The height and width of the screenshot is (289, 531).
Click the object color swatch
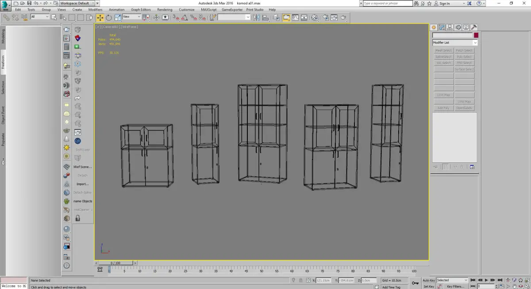(476, 35)
